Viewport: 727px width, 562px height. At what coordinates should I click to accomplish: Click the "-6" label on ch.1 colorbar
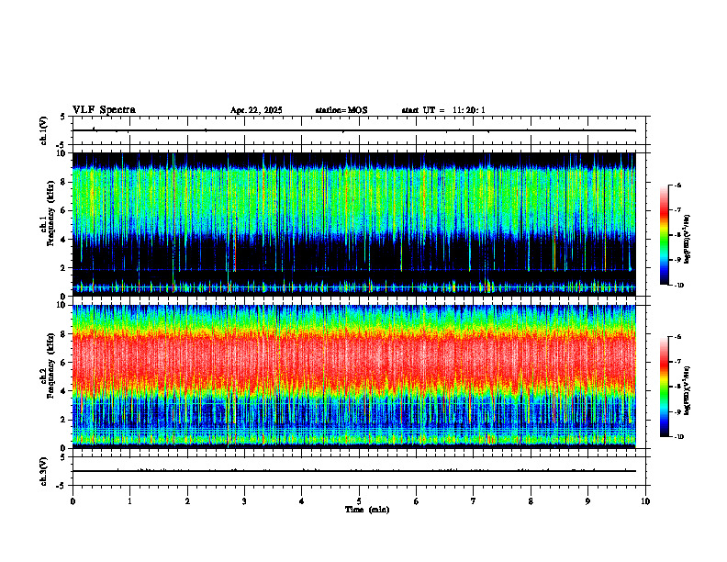click(677, 185)
